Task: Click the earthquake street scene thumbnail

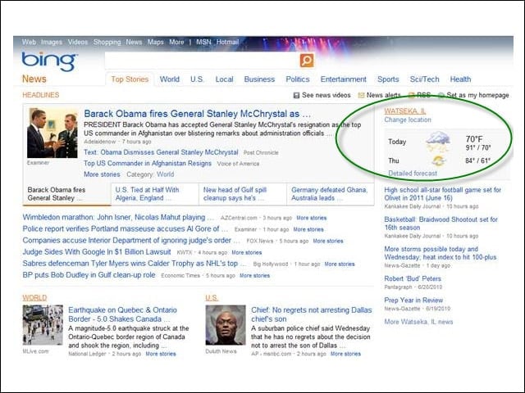Action: tap(43, 325)
